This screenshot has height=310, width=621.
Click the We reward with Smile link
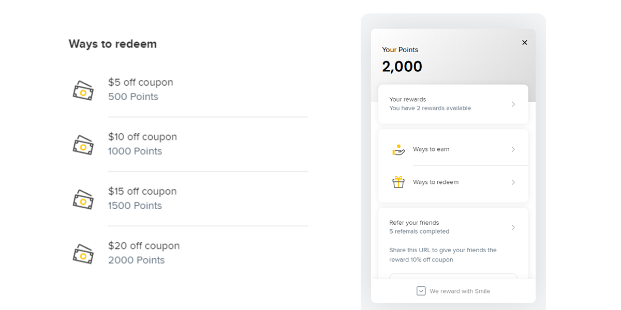point(453,291)
